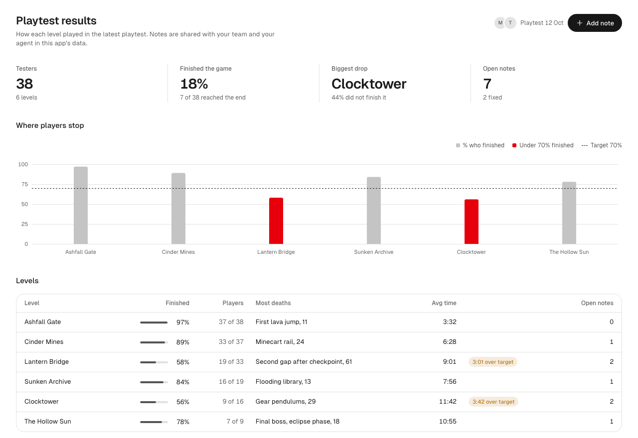Click the M team member avatar

click(500, 23)
